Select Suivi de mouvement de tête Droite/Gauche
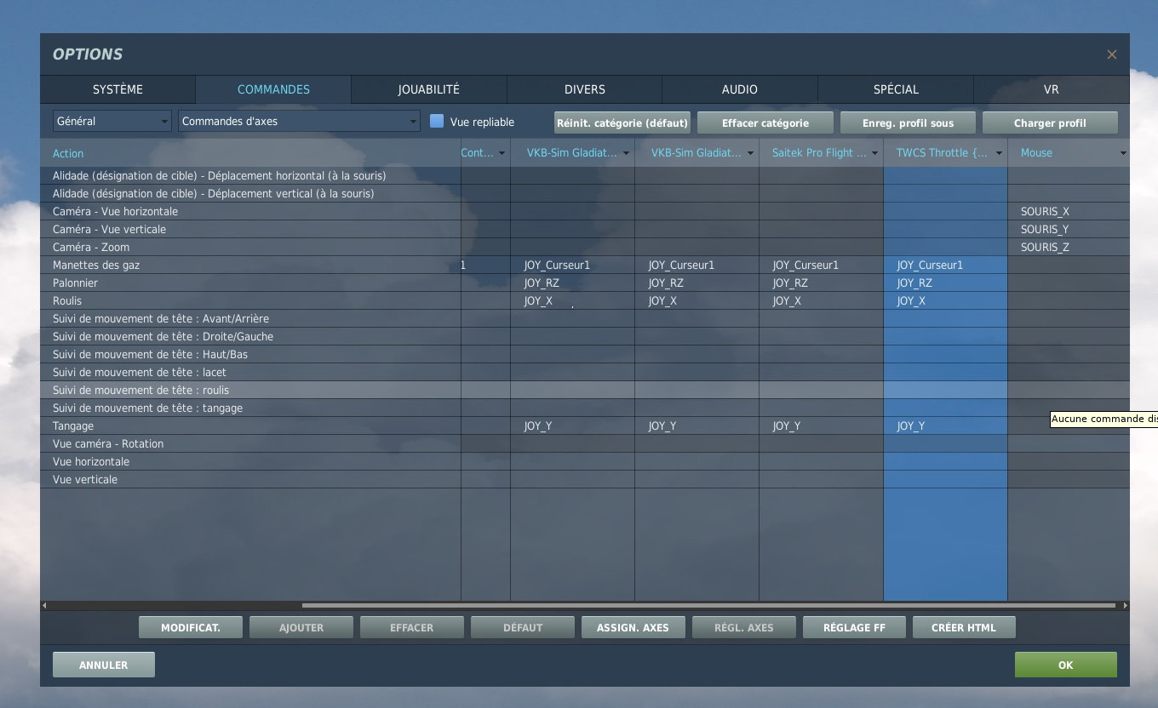Viewport: 1158px width, 708px height. 584,336
